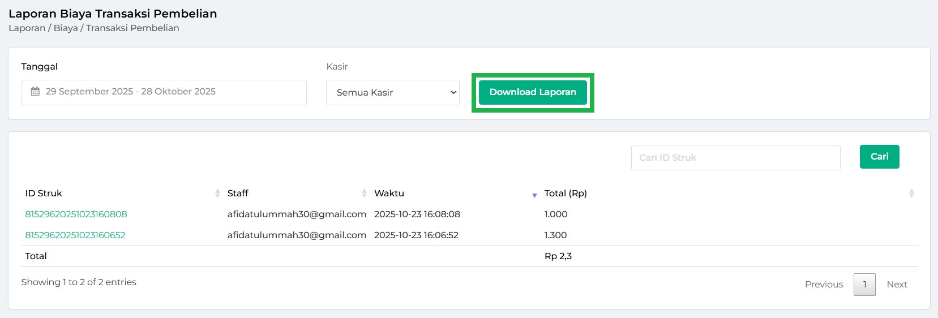Image resolution: width=938 pixels, height=318 pixels.
Task: Click Laporan in the breadcrumb
Action: [x=27, y=28]
